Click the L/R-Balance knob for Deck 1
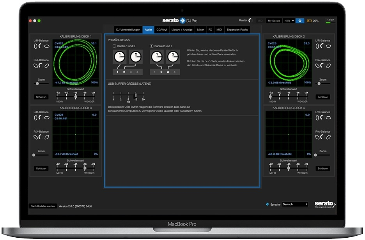365x240 pixels. point(41,46)
